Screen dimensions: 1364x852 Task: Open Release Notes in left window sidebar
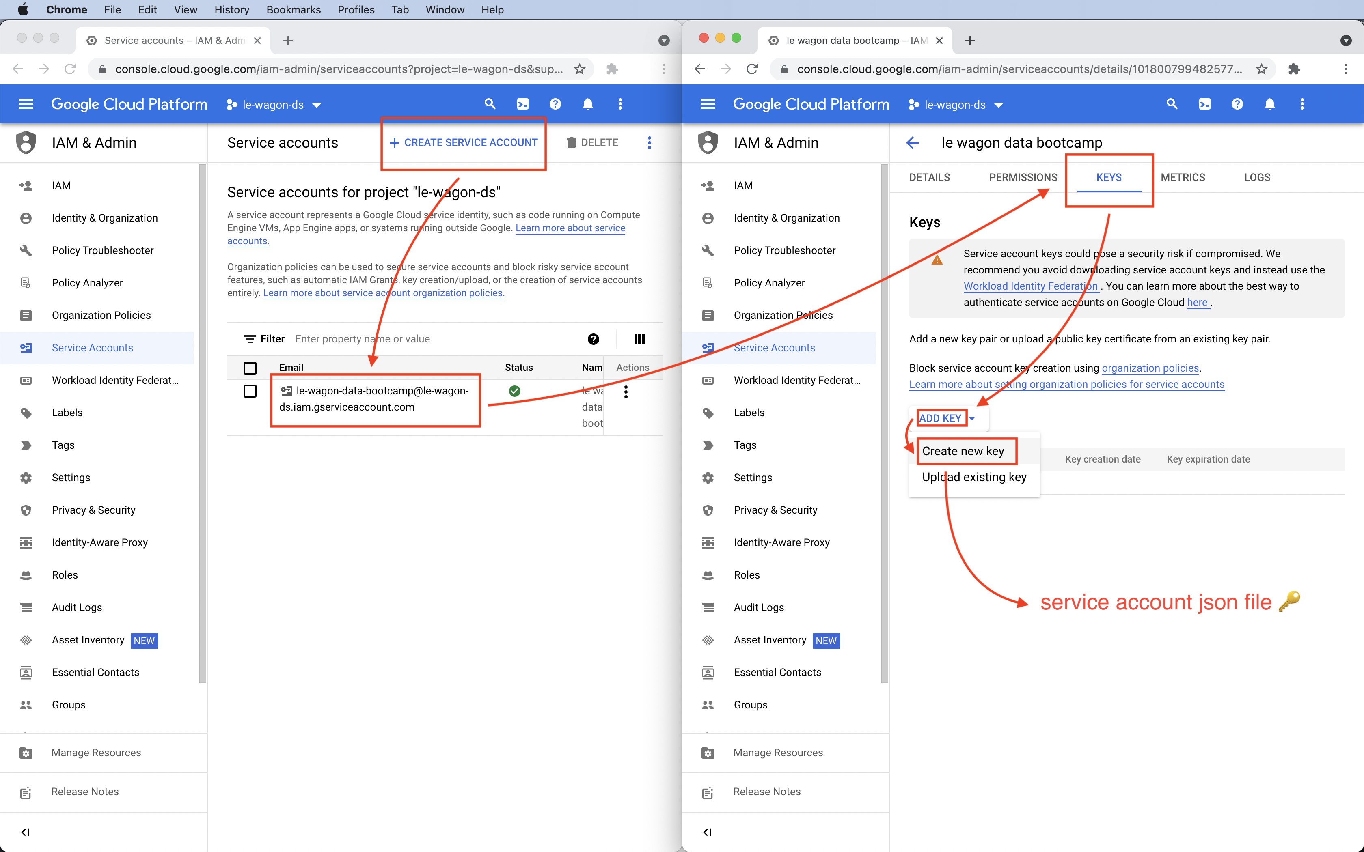point(85,792)
